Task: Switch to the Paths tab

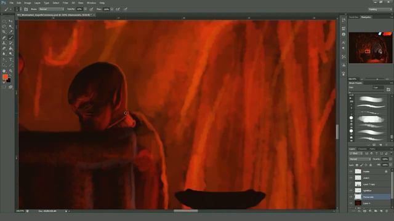Action: click(372, 149)
